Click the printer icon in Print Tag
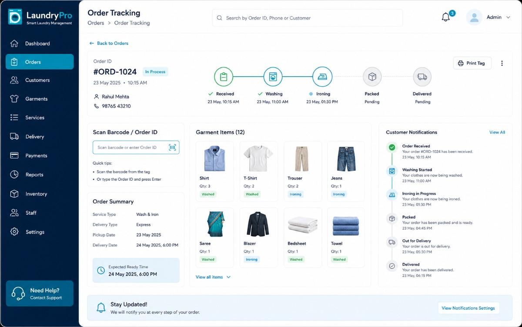Viewport: 522px width, 327px height. tap(461, 63)
